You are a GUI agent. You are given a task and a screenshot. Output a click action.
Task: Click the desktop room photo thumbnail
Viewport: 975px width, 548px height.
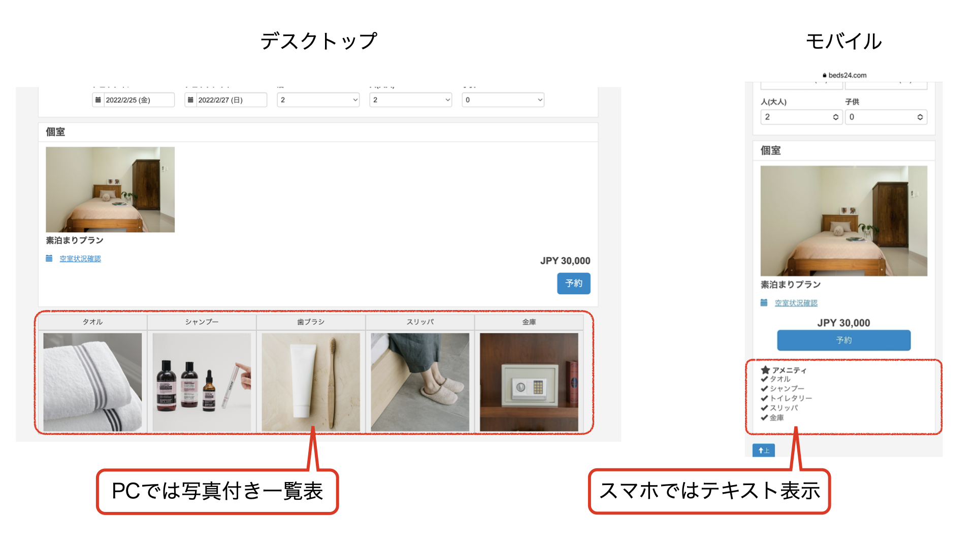(x=110, y=190)
